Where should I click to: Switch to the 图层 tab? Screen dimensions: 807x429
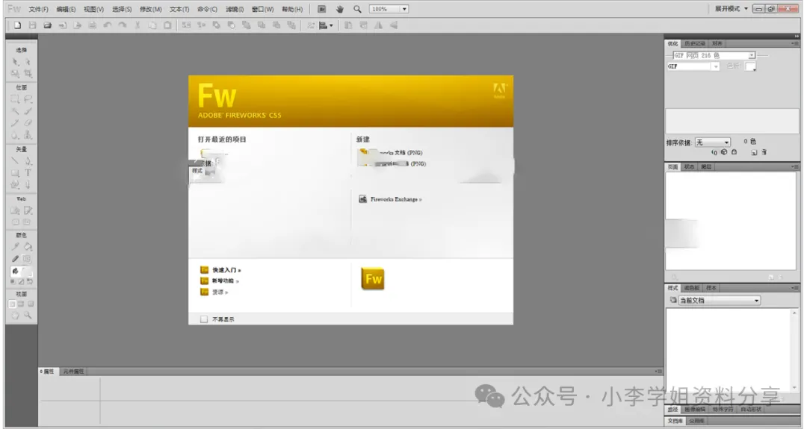(x=706, y=167)
